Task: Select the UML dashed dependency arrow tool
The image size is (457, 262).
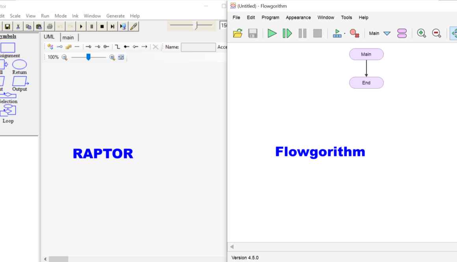Action: pos(144,46)
